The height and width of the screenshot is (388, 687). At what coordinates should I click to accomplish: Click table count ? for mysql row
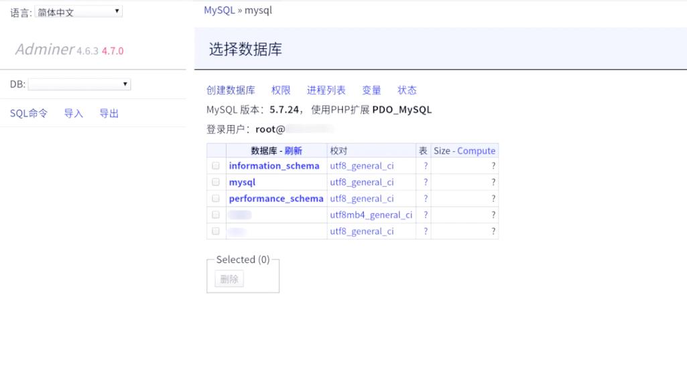click(426, 182)
